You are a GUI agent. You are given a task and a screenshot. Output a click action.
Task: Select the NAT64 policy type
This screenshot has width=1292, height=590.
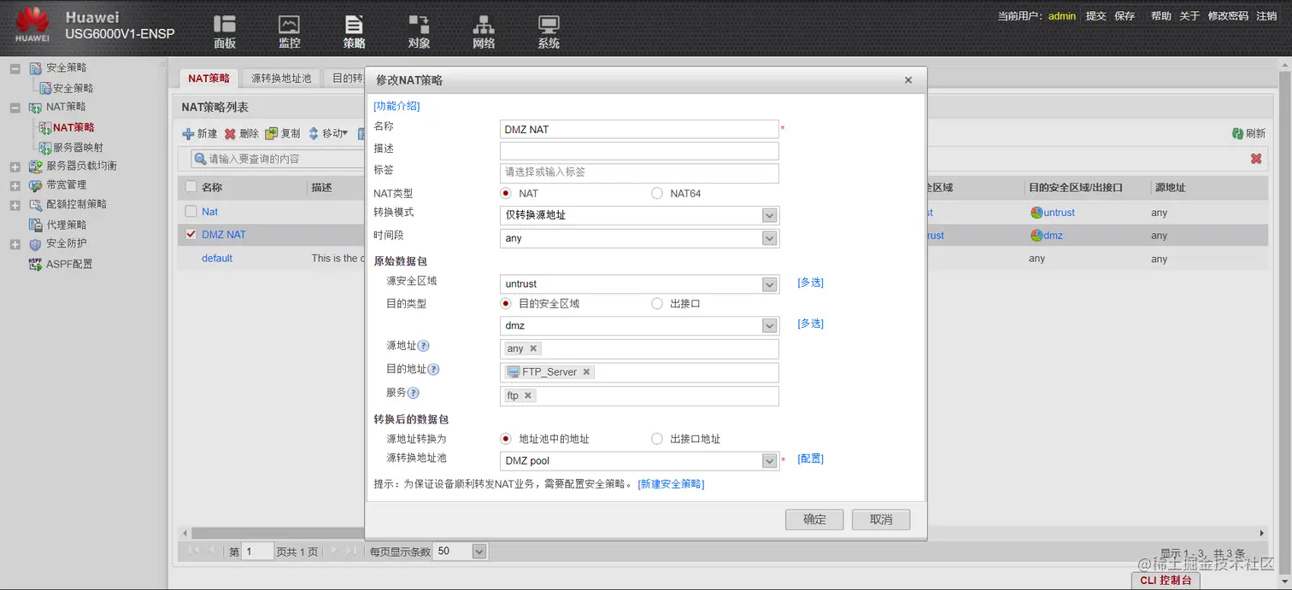[656, 193]
